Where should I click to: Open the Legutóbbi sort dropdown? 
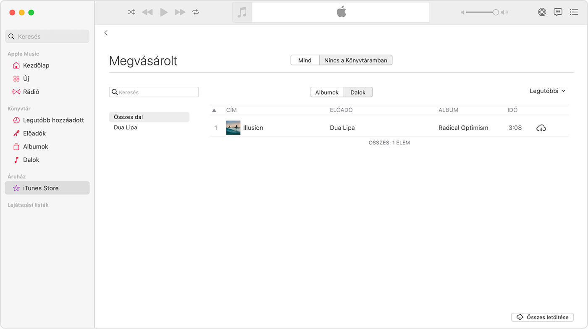548,91
